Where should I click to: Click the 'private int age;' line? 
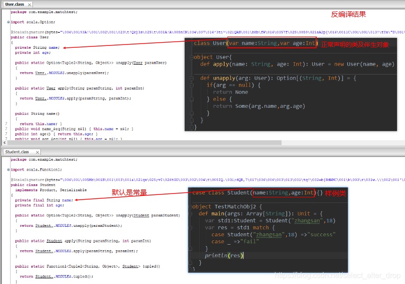[x=33, y=52]
